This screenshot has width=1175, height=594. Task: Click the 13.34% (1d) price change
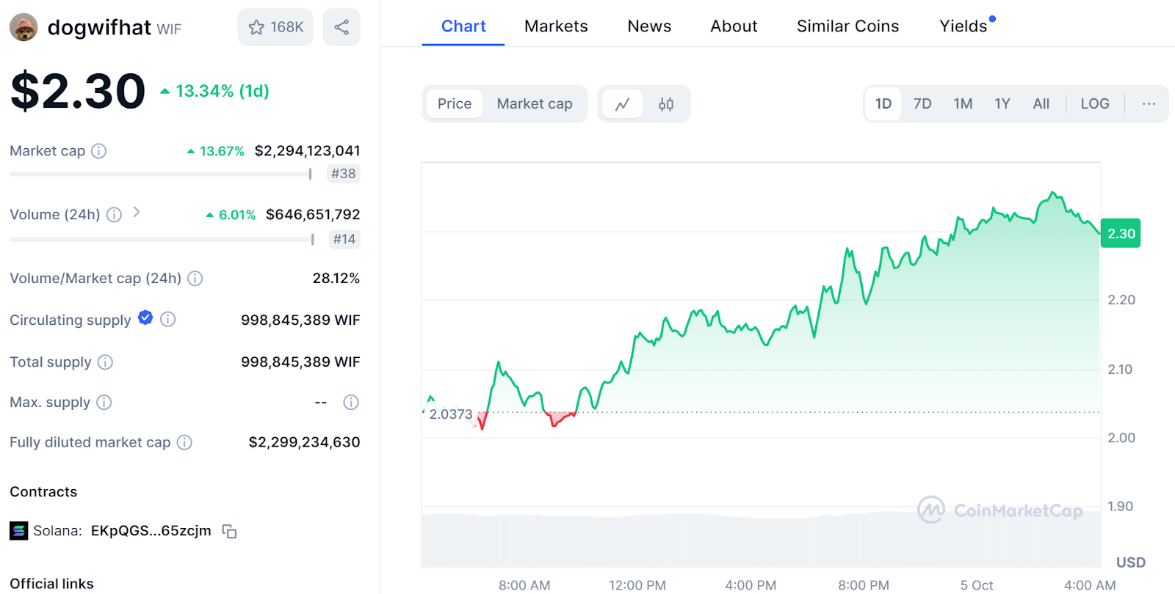(215, 91)
